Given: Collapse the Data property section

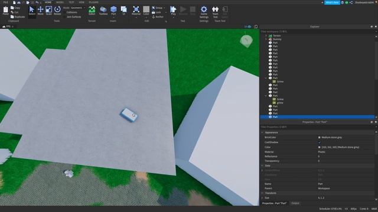Looking at the screenshot, I should (x=262, y=165).
